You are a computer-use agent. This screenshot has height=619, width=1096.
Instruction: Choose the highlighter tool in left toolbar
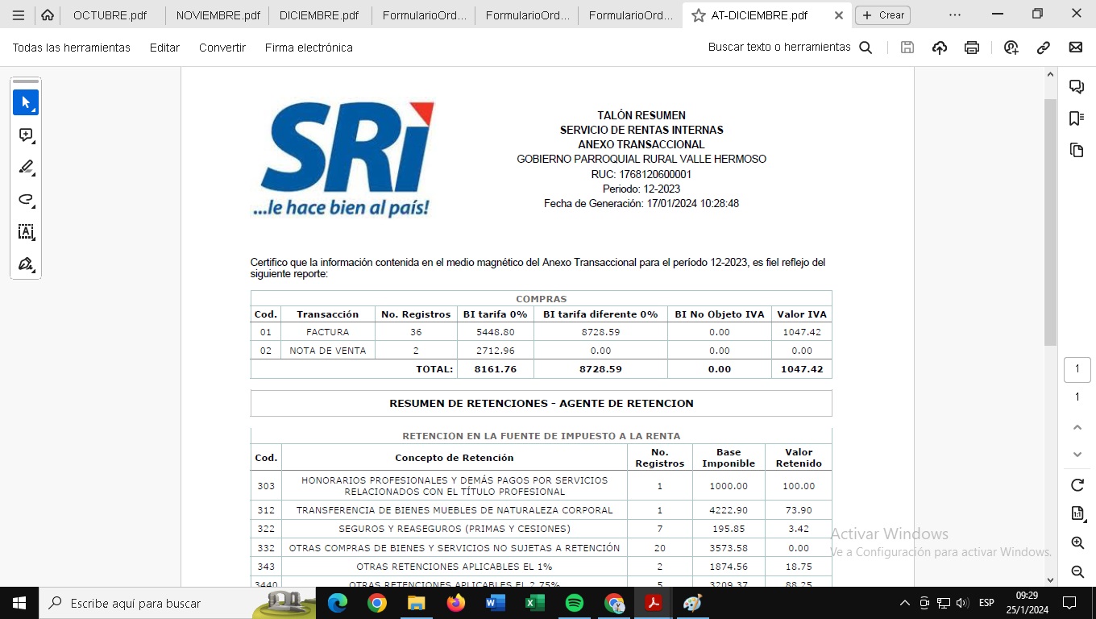click(x=26, y=168)
